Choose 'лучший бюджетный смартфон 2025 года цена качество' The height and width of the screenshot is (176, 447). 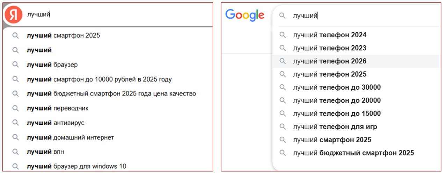[x=111, y=94]
